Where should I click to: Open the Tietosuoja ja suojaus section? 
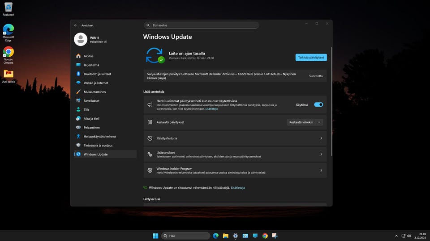pyautogui.click(x=98, y=145)
